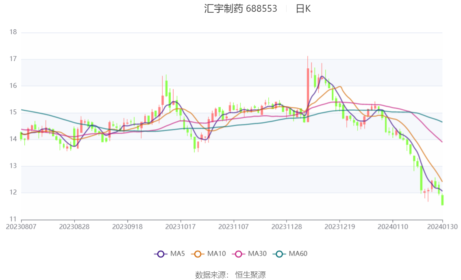Click the last green candlestick on 20240130
Screen dimensions: 461x280
[x=442, y=200]
